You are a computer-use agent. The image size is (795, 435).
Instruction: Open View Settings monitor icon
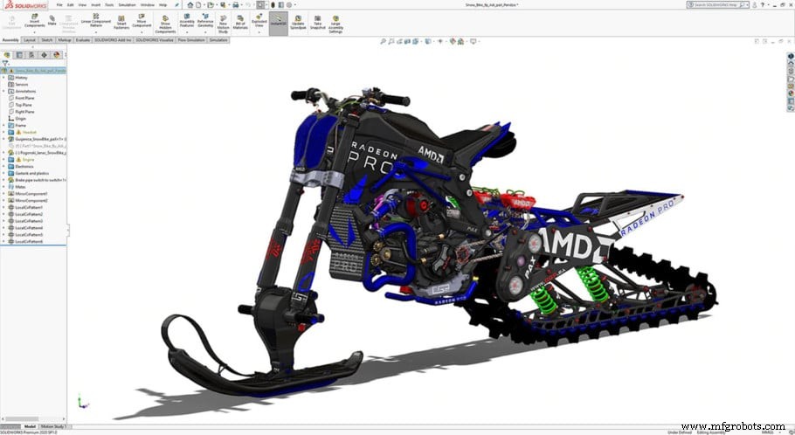pyautogui.click(x=473, y=41)
